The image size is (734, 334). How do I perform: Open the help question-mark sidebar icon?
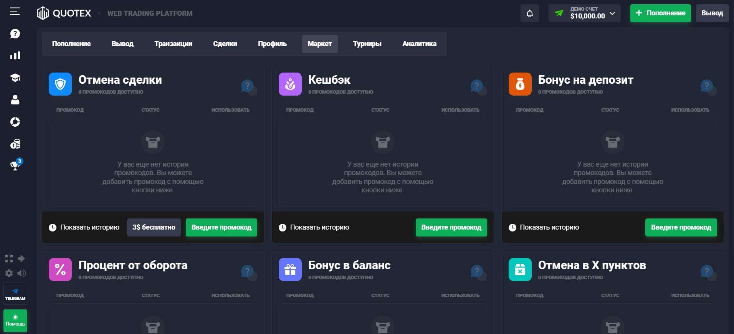coord(15,34)
